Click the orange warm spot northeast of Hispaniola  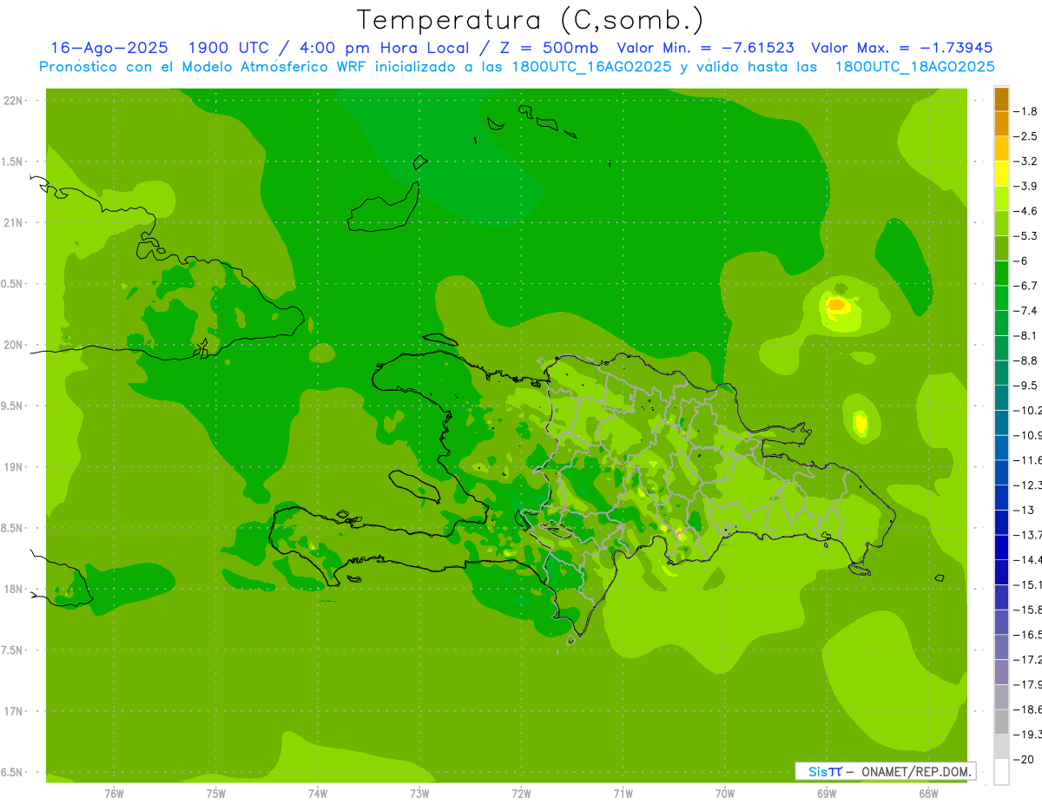click(837, 305)
